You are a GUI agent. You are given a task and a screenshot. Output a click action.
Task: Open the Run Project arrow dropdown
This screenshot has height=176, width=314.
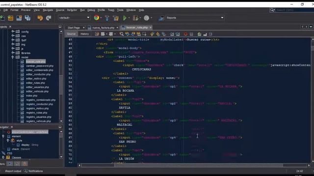(x=129, y=18)
